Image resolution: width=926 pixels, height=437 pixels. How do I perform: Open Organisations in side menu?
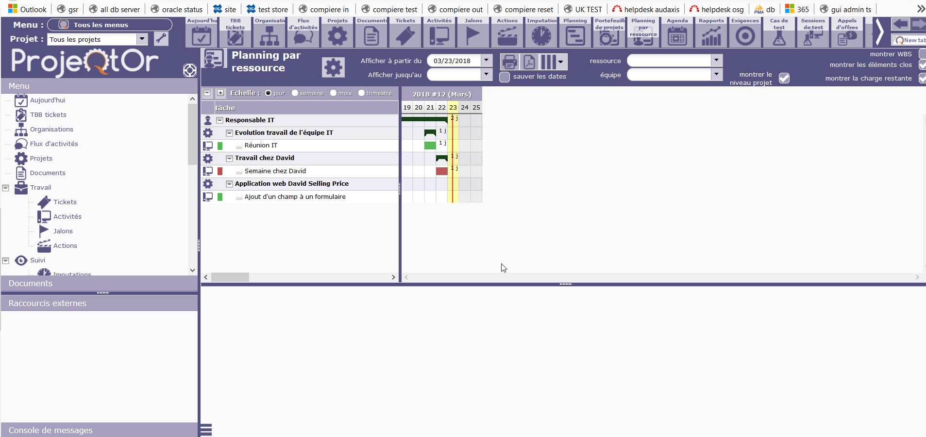coord(51,129)
